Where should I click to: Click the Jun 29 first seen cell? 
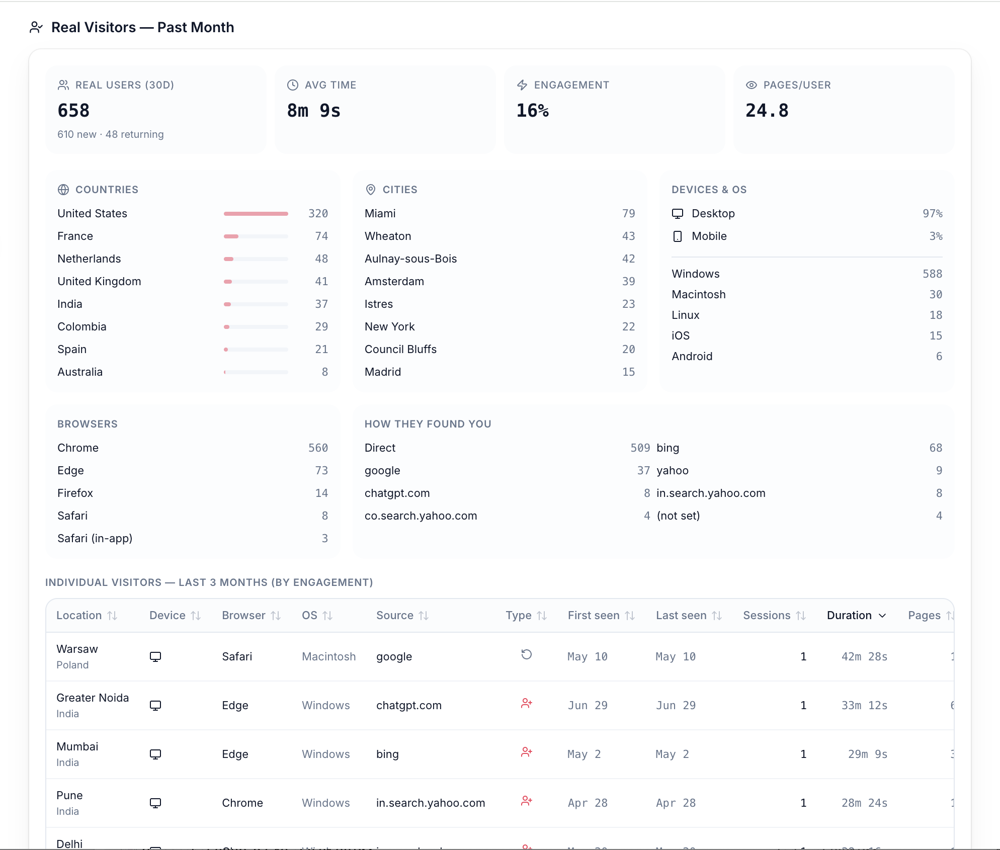pos(588,705)
